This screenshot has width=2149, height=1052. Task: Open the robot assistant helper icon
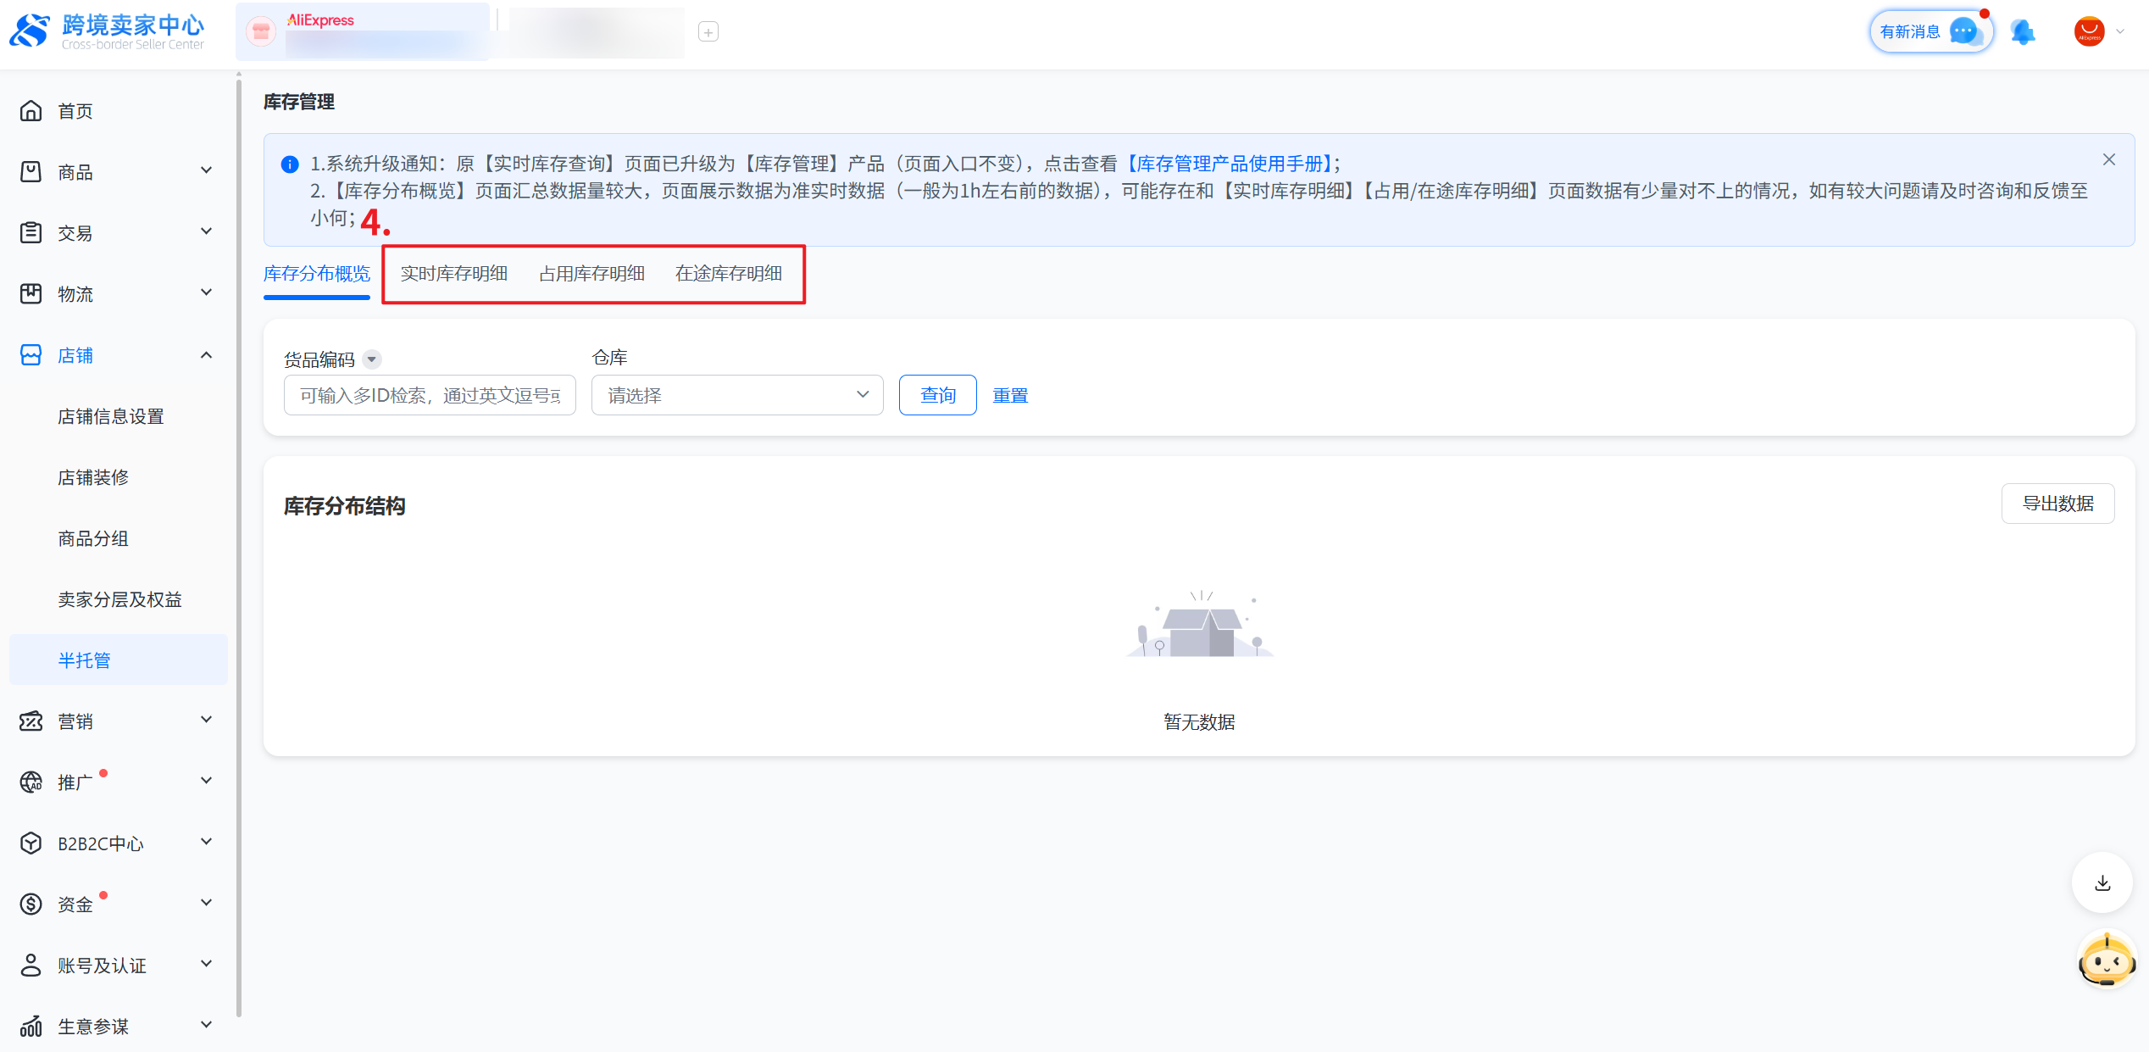[x=2106, y=960]
